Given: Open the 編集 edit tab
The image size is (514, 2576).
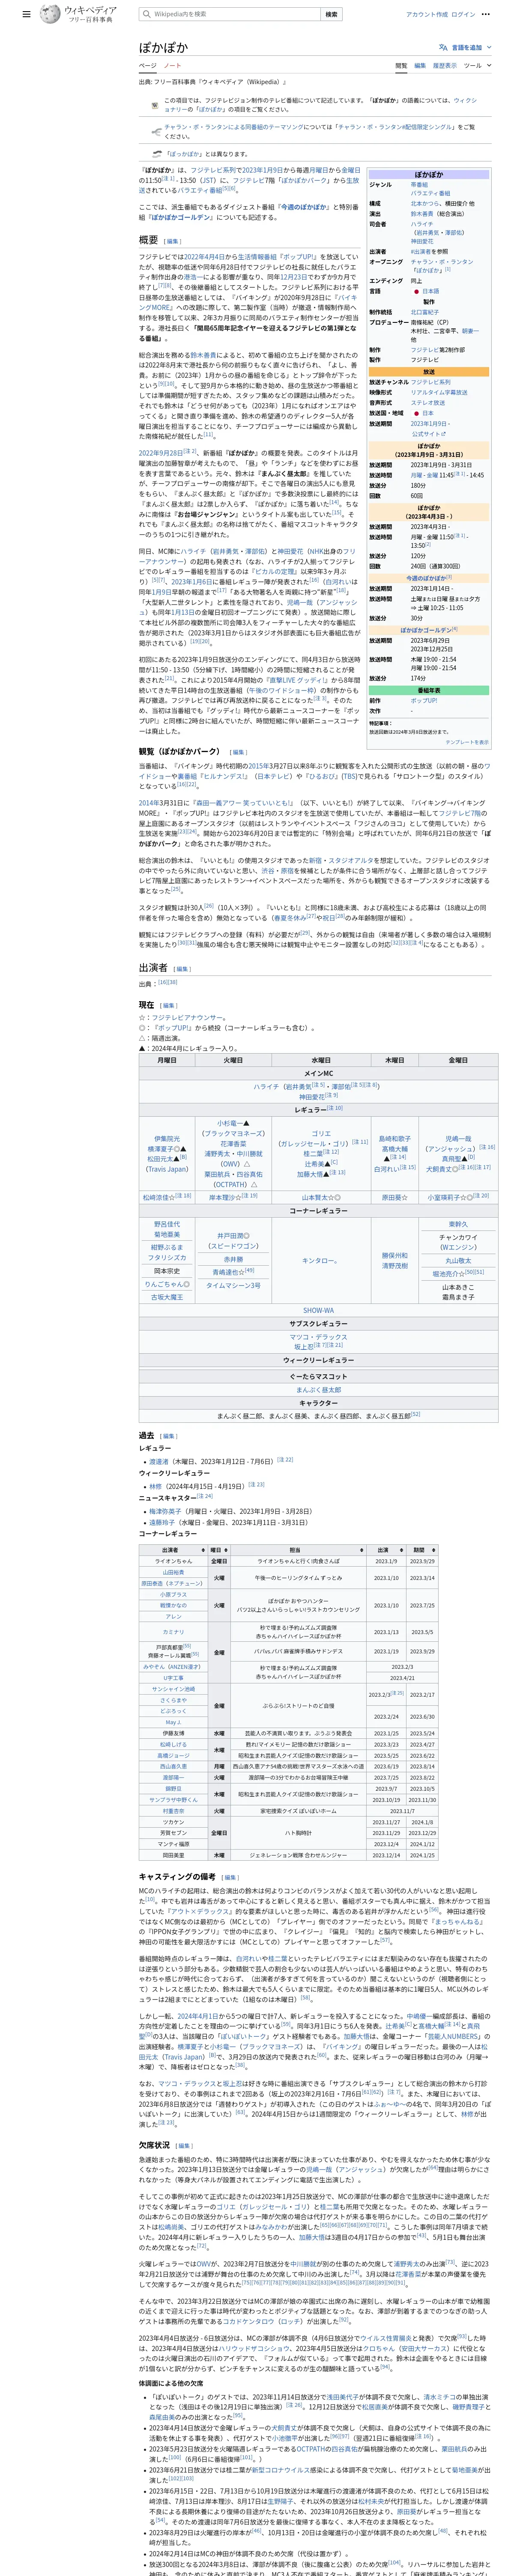Looking at the screenshot, I should (x=420, y=65).
